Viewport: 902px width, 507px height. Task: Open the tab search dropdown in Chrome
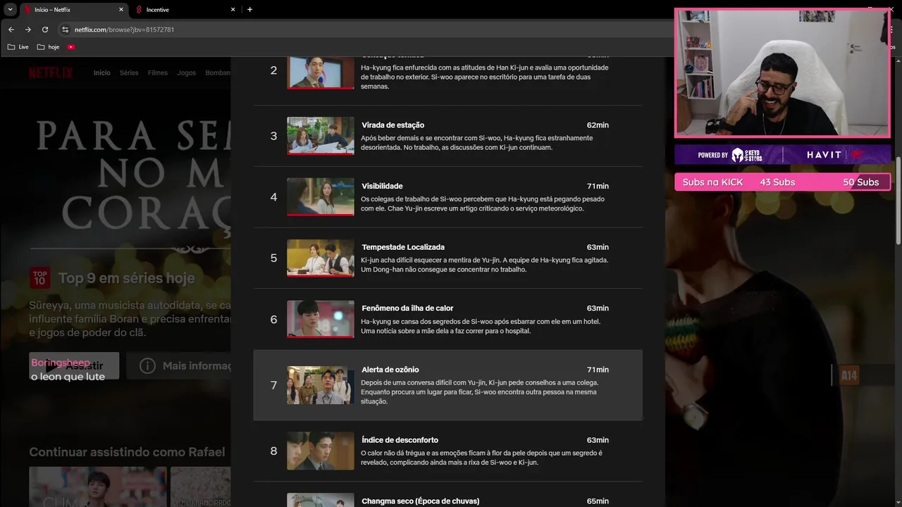coord(10,10)
